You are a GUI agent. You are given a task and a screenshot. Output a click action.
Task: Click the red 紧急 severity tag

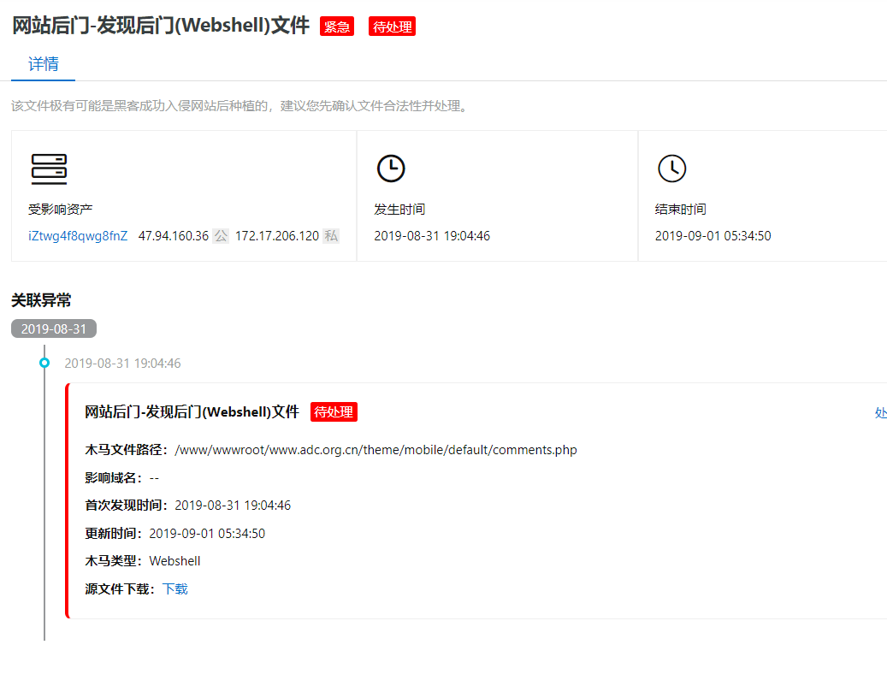coord(337,27)
